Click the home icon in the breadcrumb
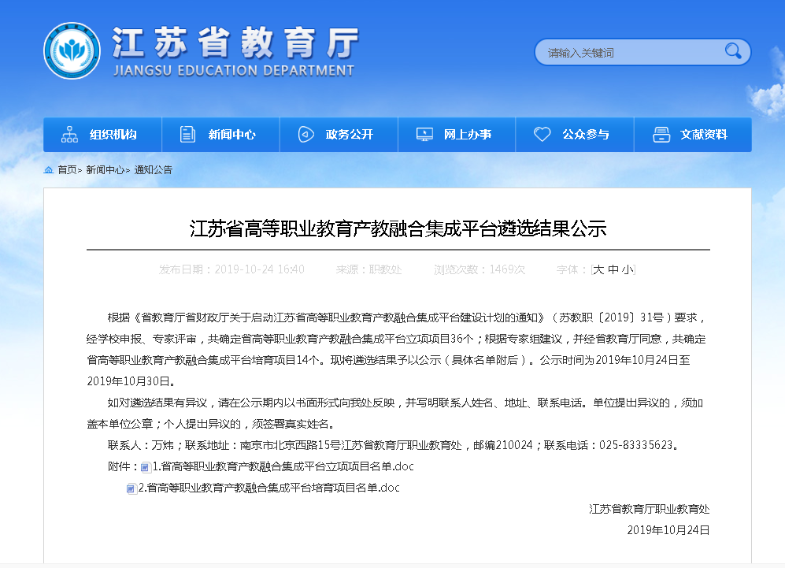This screenshot has height=568, width=785. point(48,169)
